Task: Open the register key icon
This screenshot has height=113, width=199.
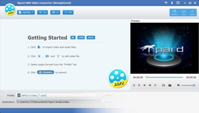Action: [x=172, y=3]
